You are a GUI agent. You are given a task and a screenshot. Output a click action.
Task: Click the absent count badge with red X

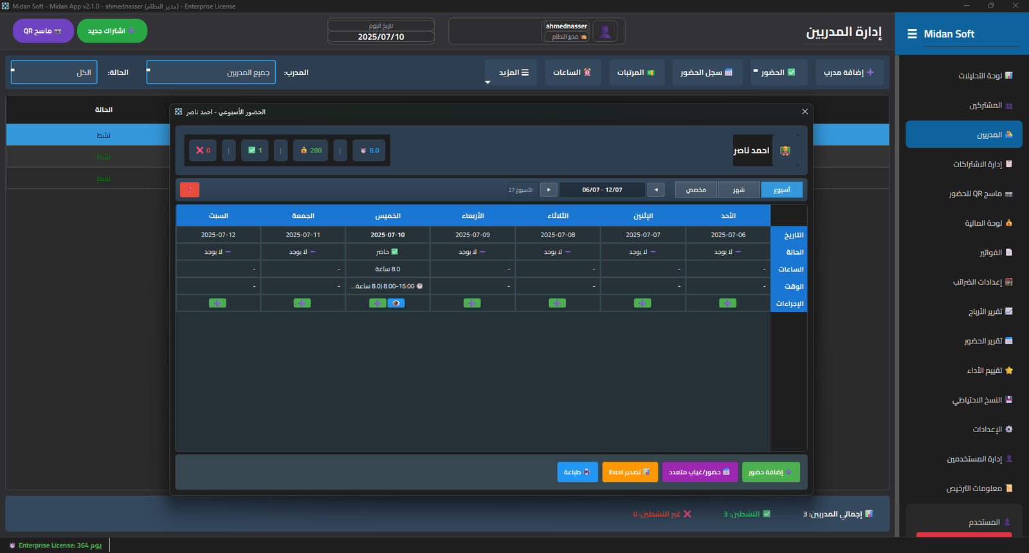[203, 150]
